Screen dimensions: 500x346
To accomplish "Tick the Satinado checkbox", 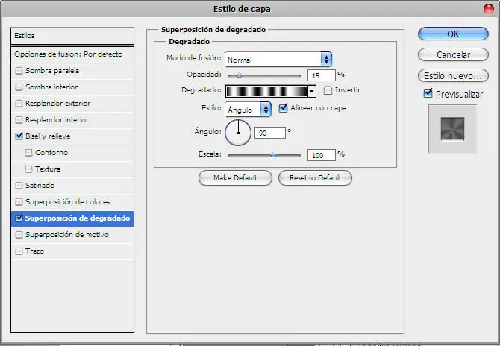I will (19, 186).
